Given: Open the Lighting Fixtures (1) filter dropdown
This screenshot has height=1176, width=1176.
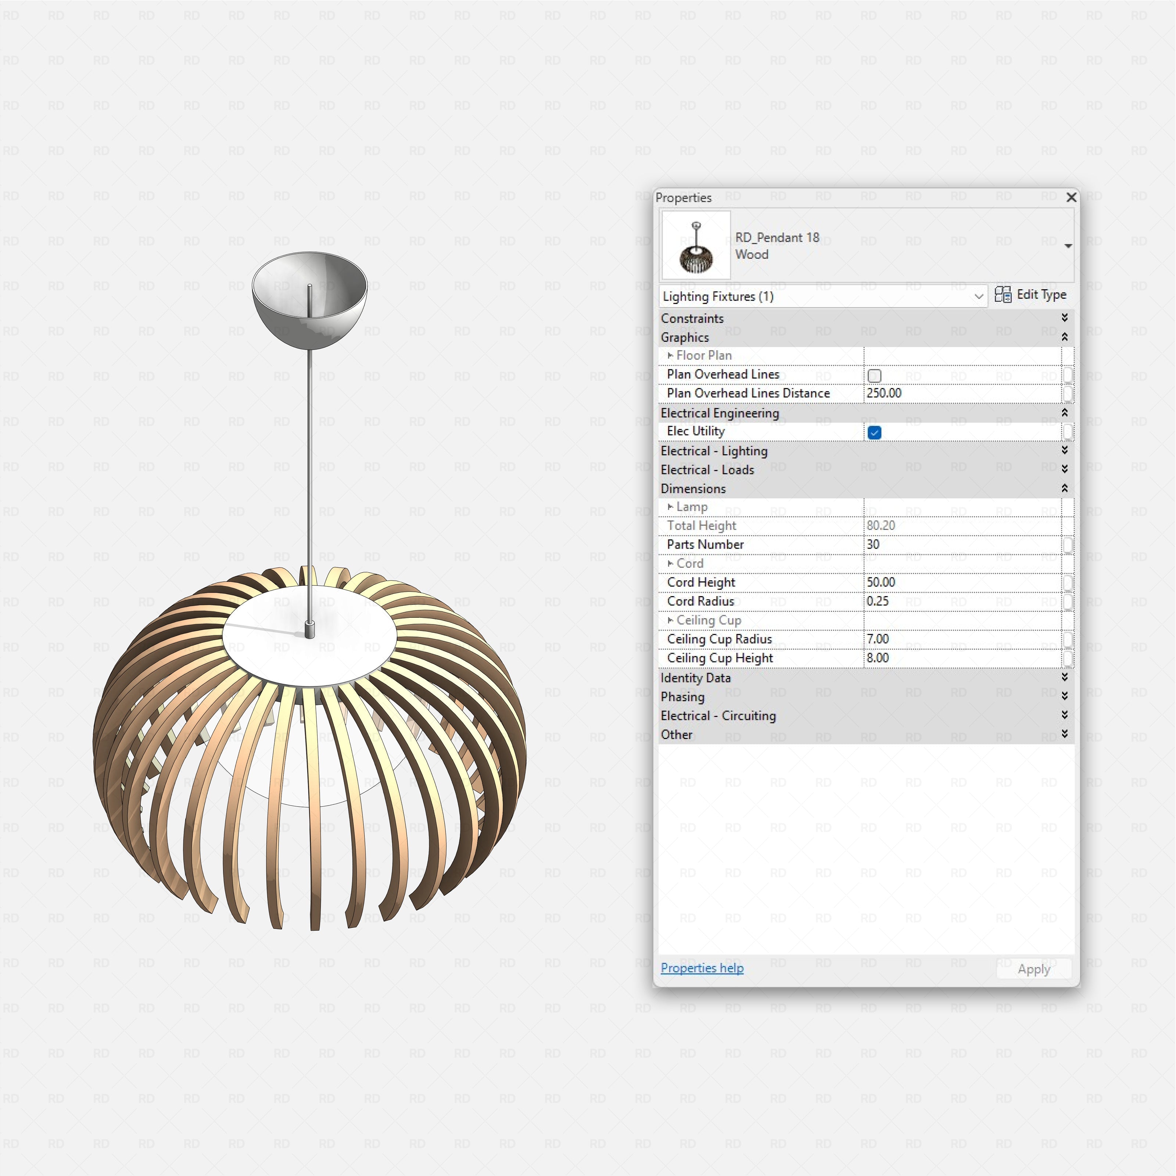Looking at the screenshot, I should pos(823,297).
